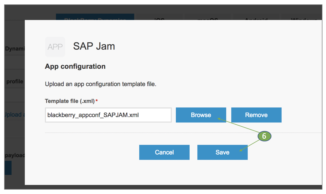Click the red required-field asterisk
The image size is (326, 194).
(97, 101)
